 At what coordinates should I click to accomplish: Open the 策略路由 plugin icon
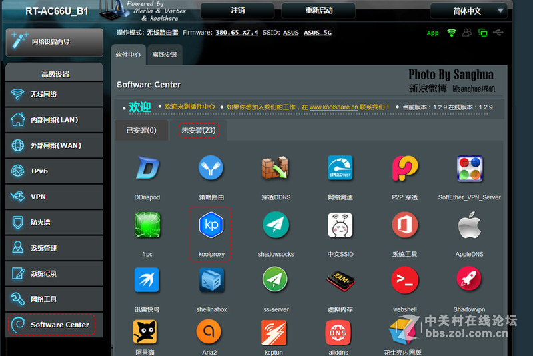[x=211, y=167]
